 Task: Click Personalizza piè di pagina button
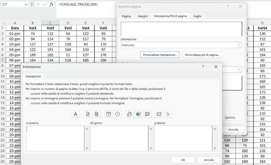click(202, 55)
